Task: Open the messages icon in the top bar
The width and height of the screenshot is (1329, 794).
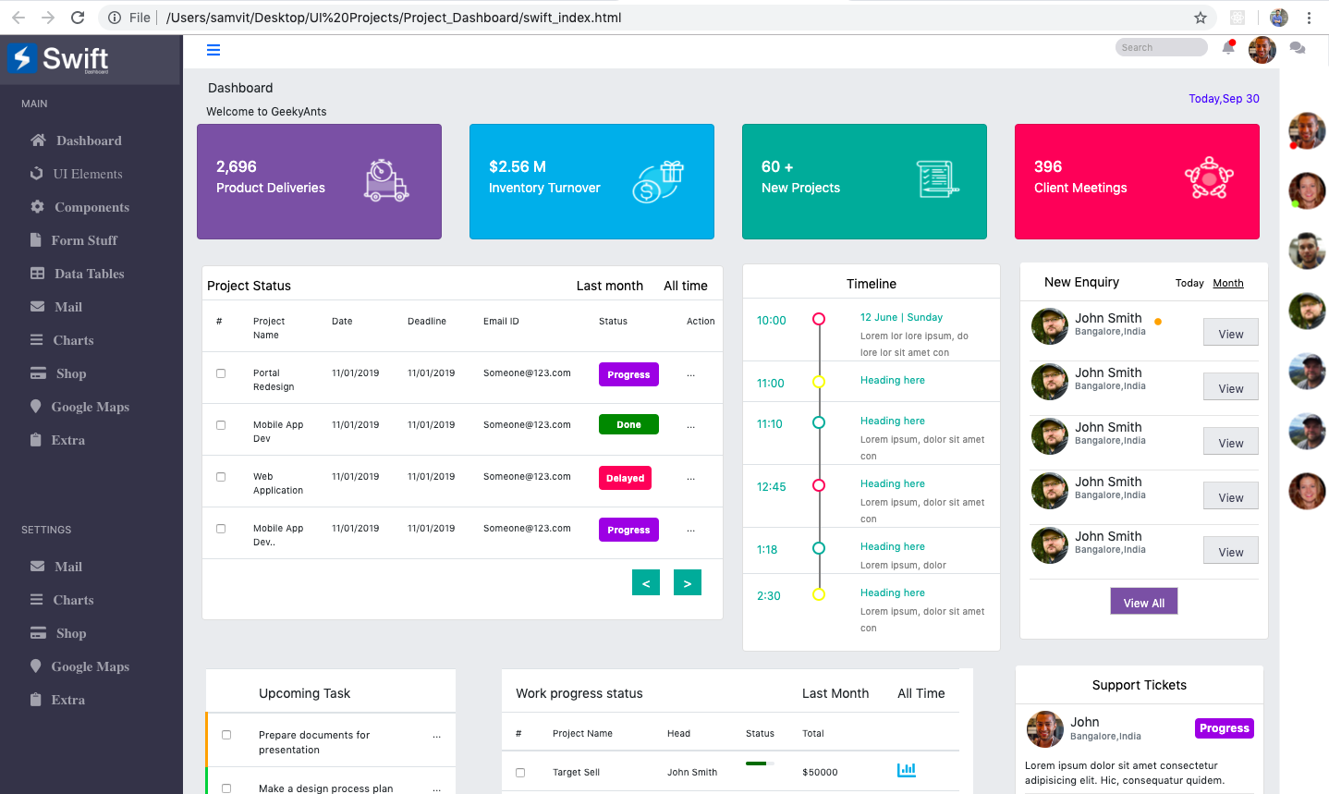Action: pyautogui.click(x=1297, y=47)
